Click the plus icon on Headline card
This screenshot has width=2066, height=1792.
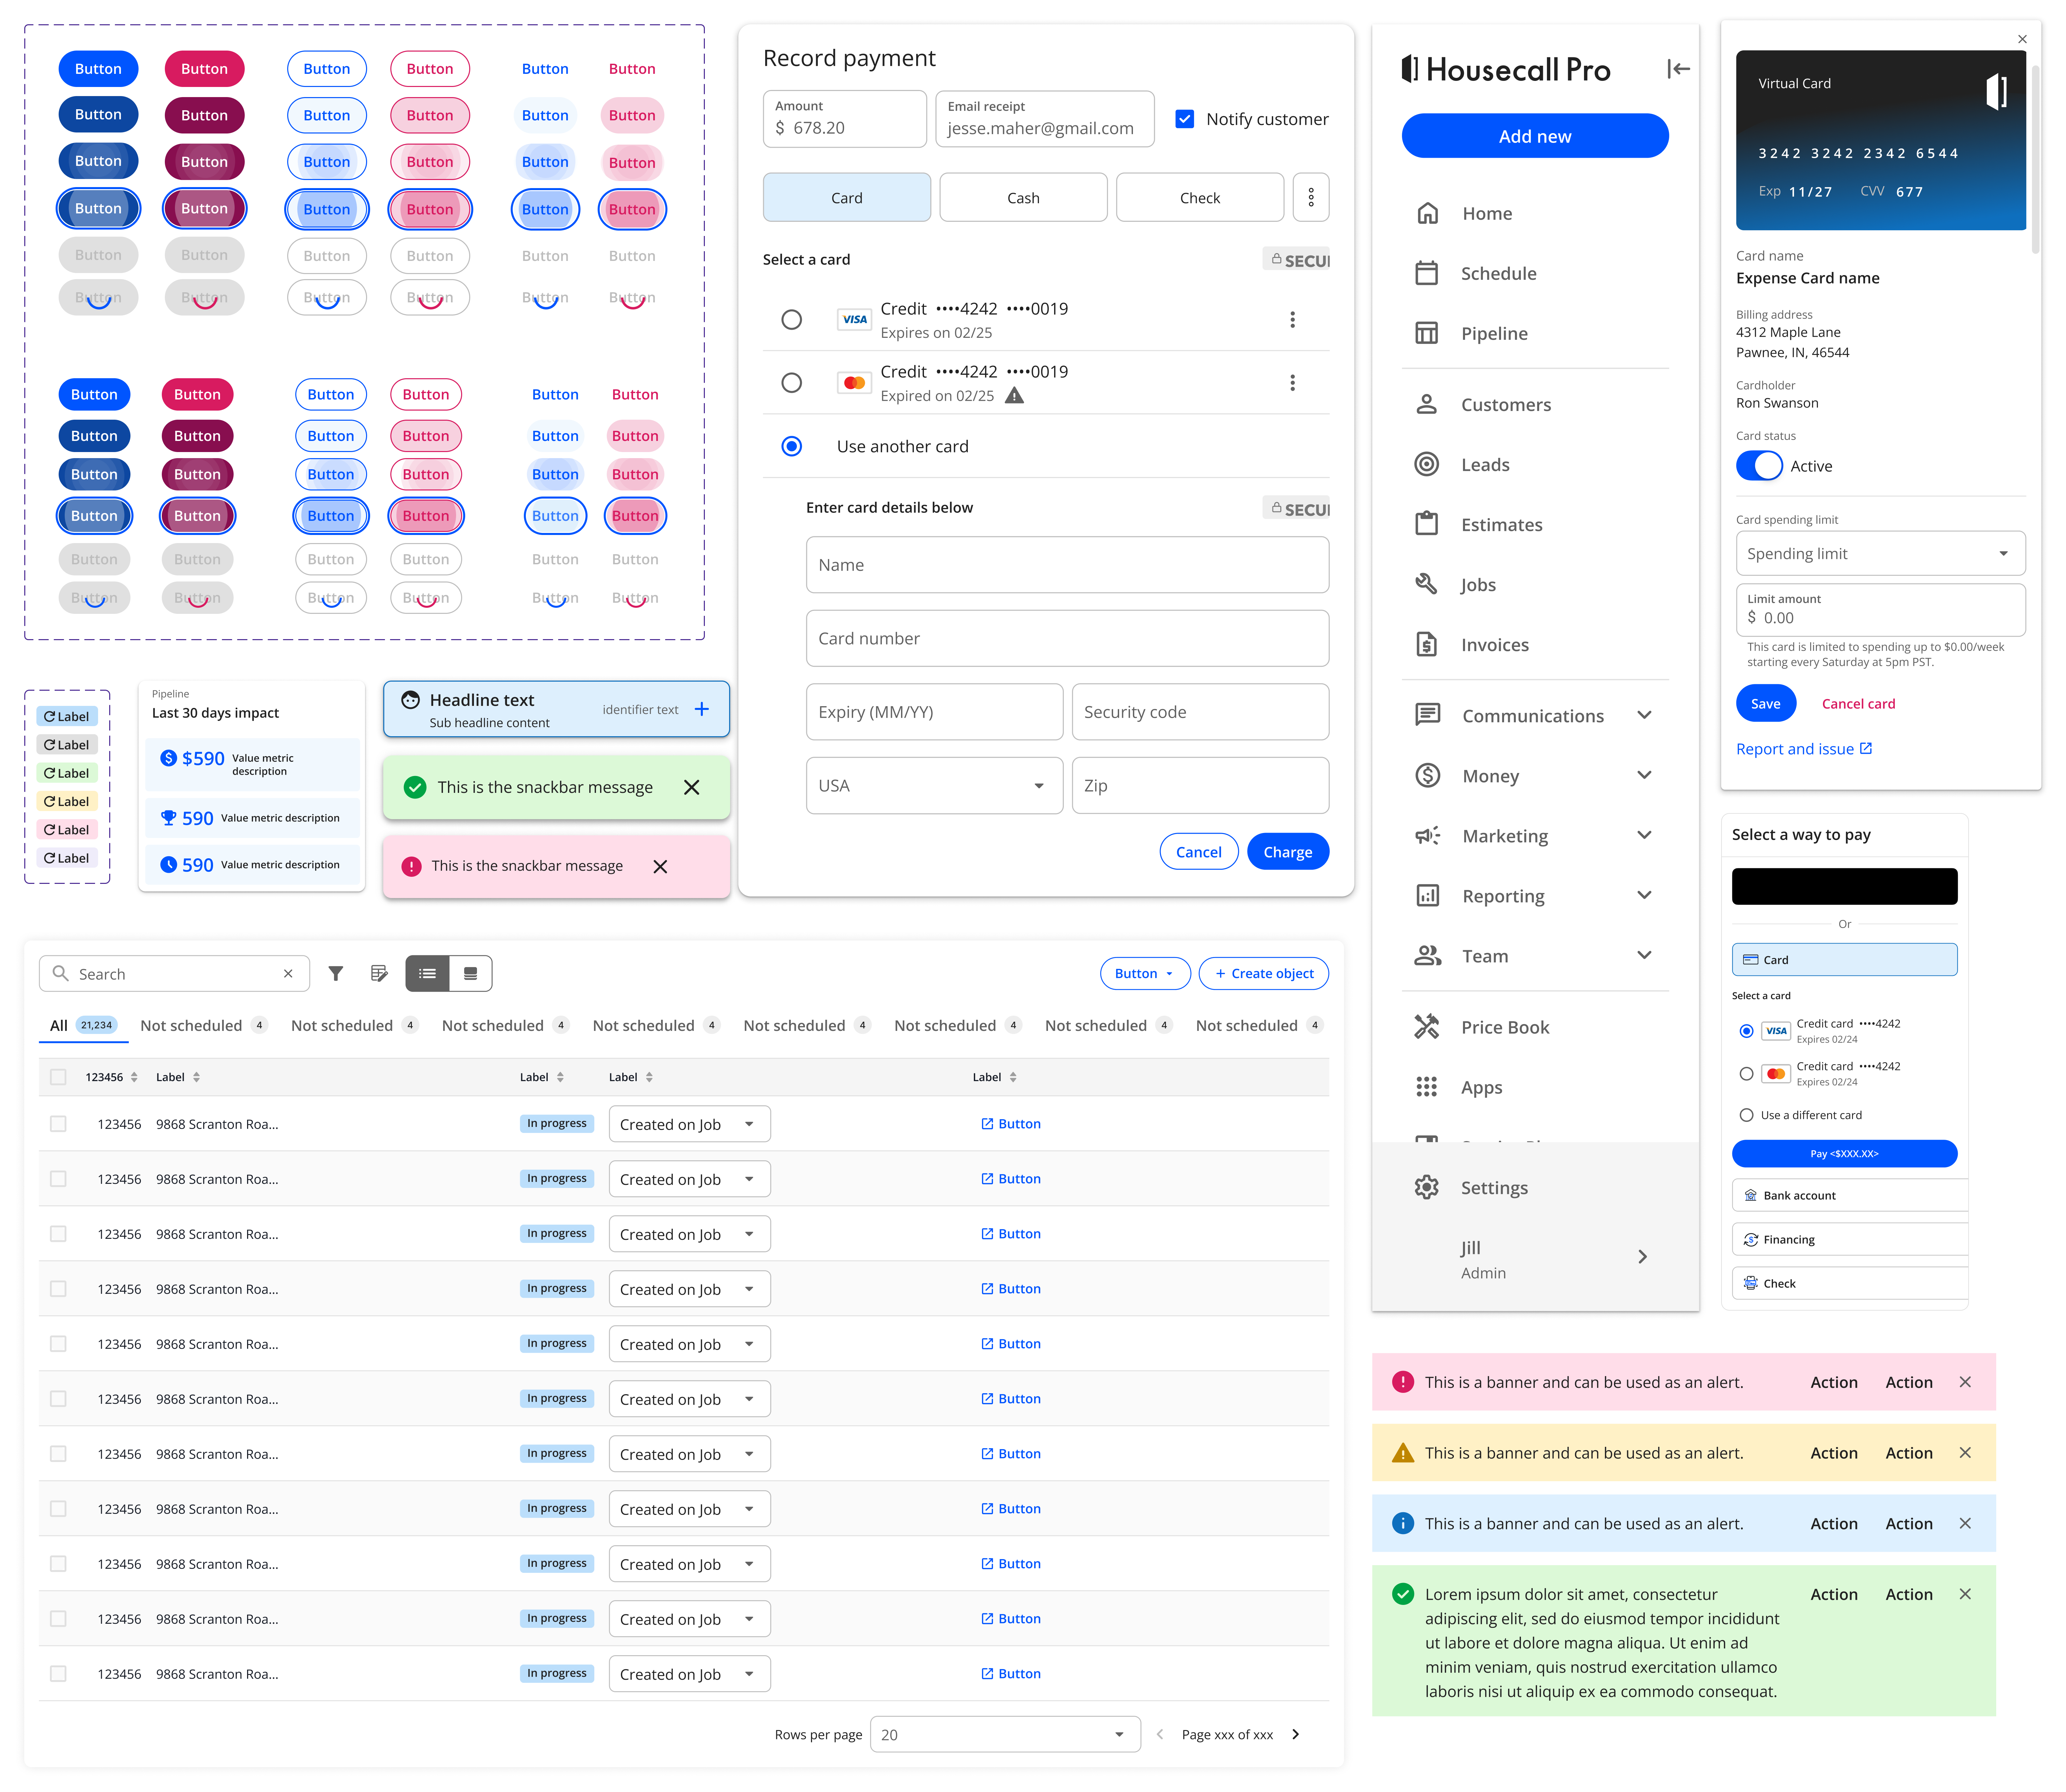702,709
